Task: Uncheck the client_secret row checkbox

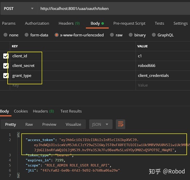Action: point(6,66)
